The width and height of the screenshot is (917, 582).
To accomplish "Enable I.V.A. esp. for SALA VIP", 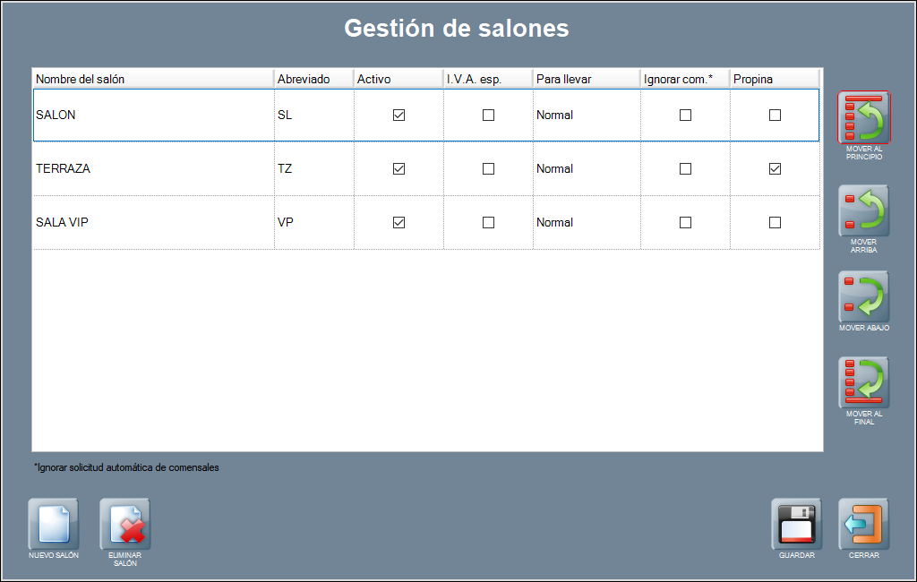I will point(489,222).
